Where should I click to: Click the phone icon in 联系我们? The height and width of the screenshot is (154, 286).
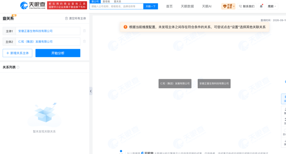point(240,6)
